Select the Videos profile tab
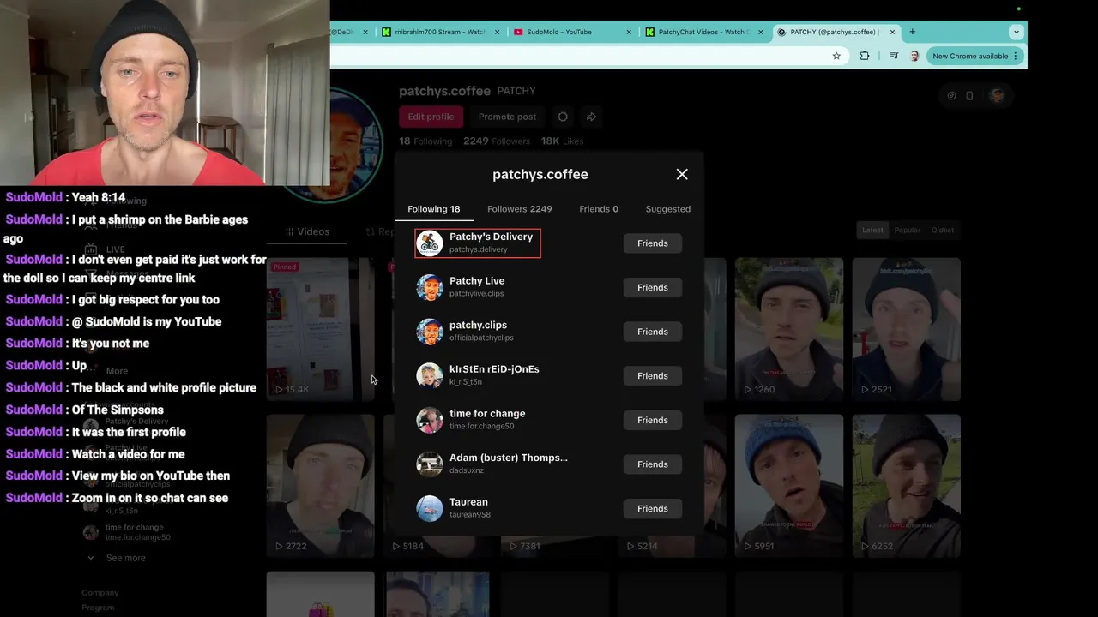 coord(307,231)
